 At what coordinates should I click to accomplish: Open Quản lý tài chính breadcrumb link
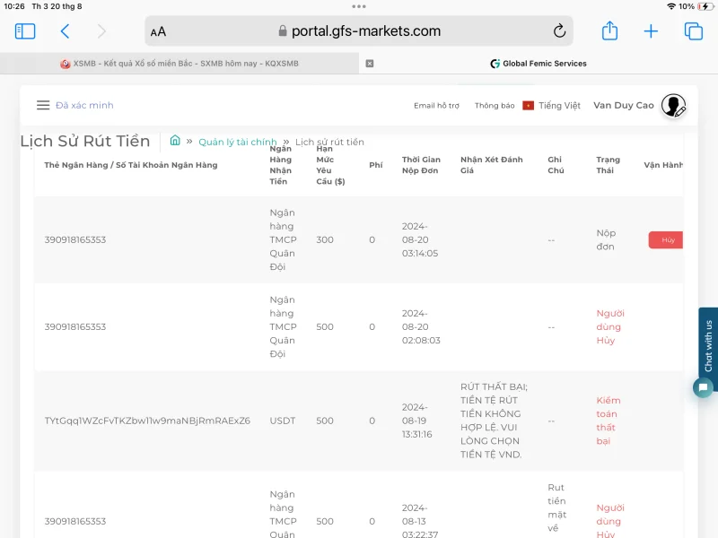click(x=237, y=142)
